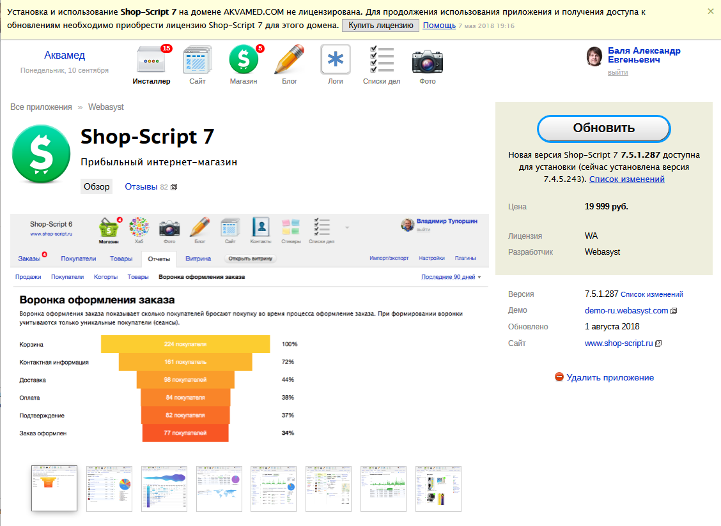This screenshot has height=526, width=721.
Task: Open the Site app icon
Action: tap(198, 61)
